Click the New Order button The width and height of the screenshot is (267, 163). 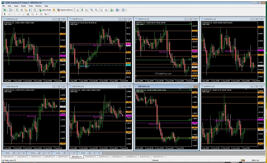(45, 10)
